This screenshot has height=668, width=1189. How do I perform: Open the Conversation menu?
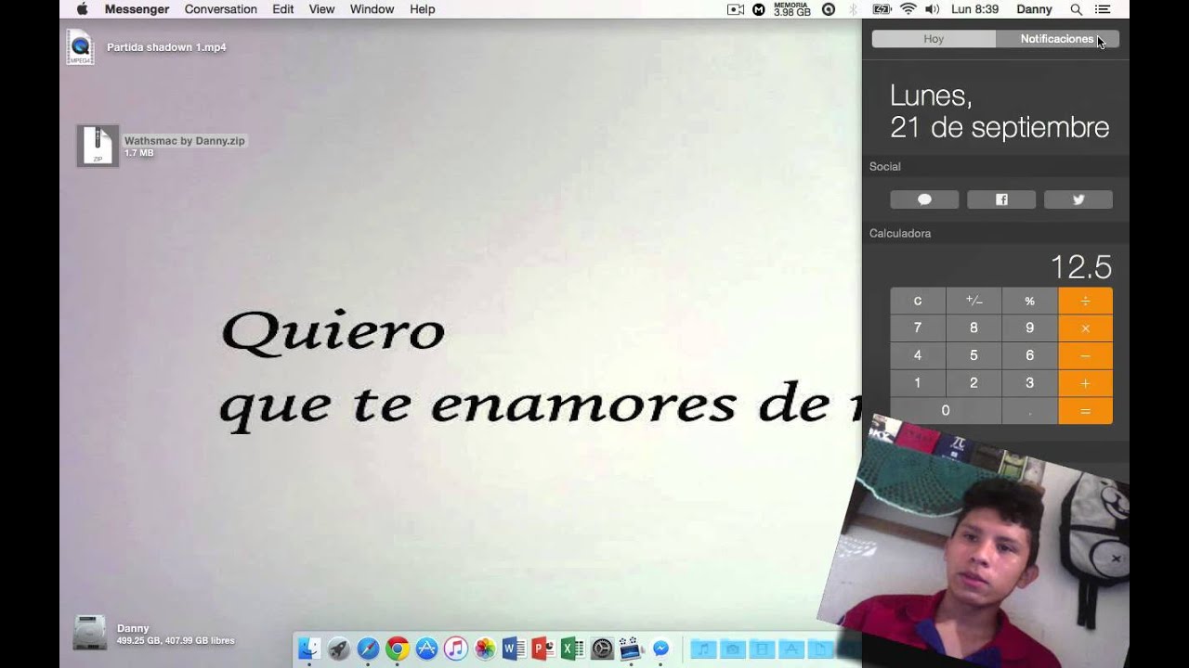221,9
